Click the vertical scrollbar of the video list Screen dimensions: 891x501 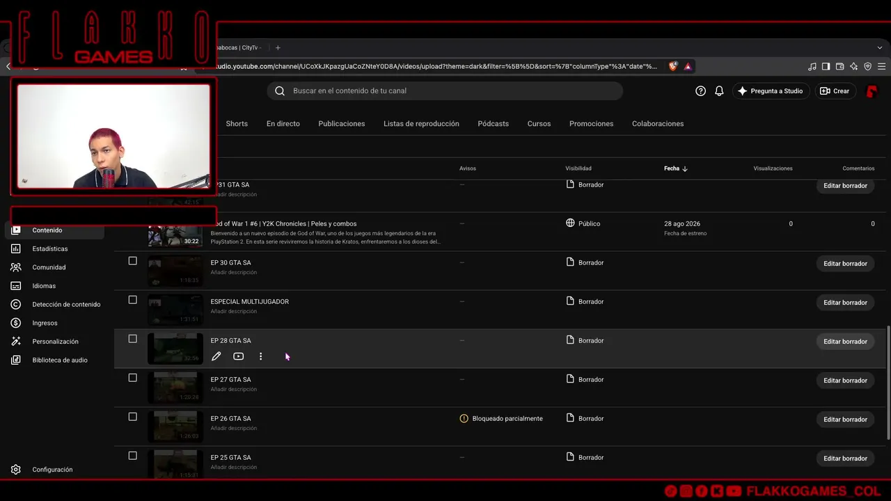pyautogui.click(x=887, y=383)
